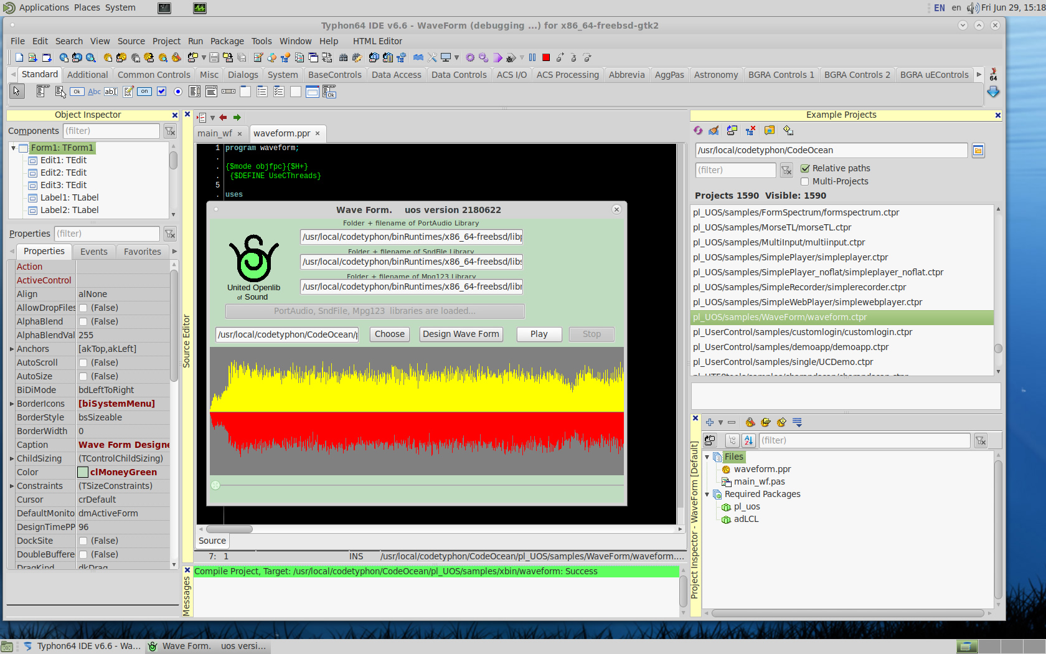
Task: Click the green jump-forward arrow in Source Editor
Action: tap(237, 117)
